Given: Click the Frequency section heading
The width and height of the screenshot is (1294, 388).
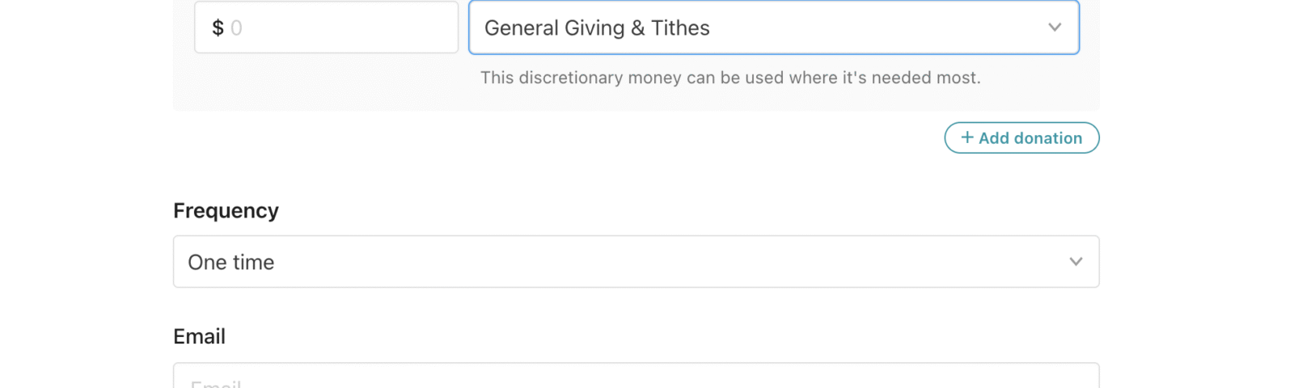Looking at the screenshot, I should pyautogui.click(x=226, y=211).
